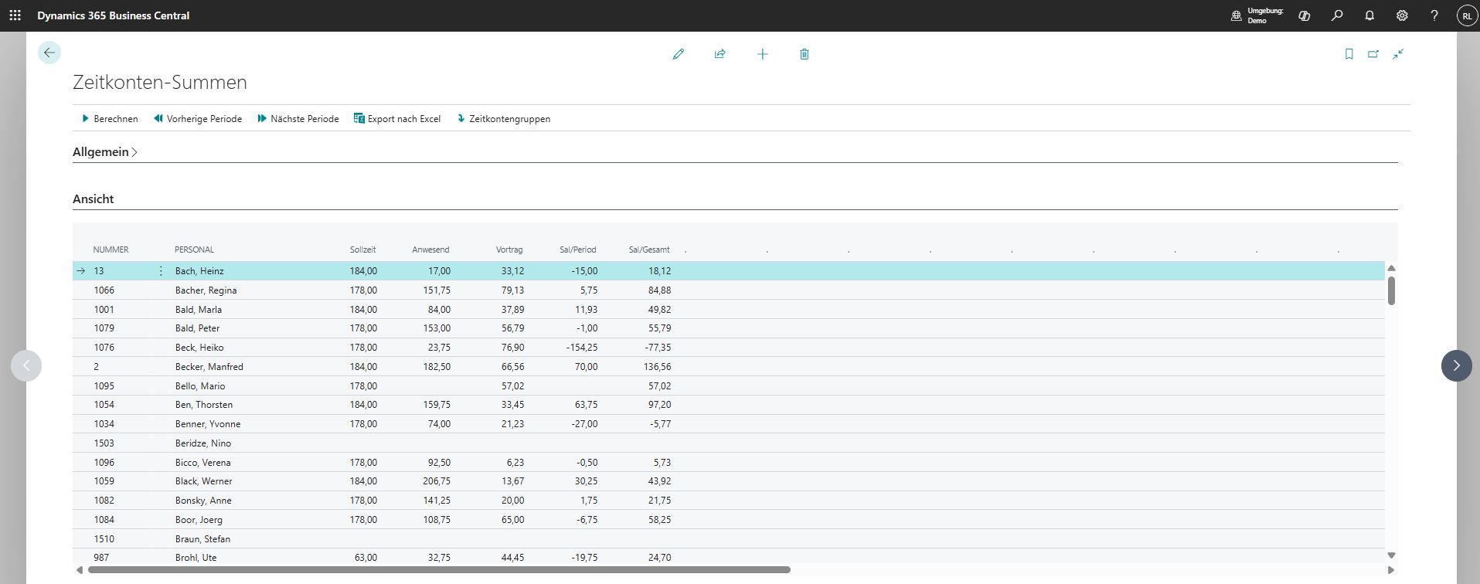1480x584 pixels.
Task: Click Sal/Period value -154,25
Action: [x=582, y=348]
